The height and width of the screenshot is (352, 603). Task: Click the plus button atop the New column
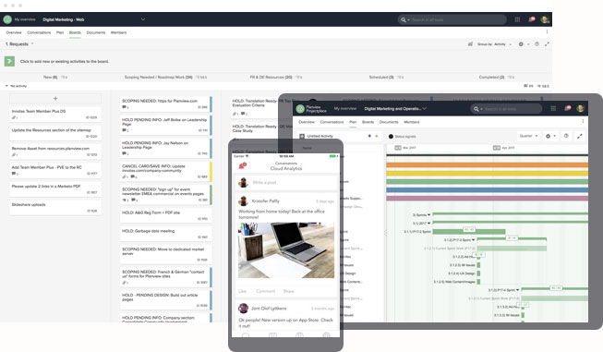click(55, 99)
